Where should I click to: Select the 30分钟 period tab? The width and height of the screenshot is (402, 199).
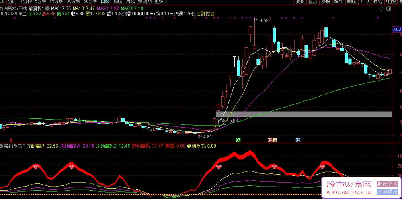click(x=74, y=1)
